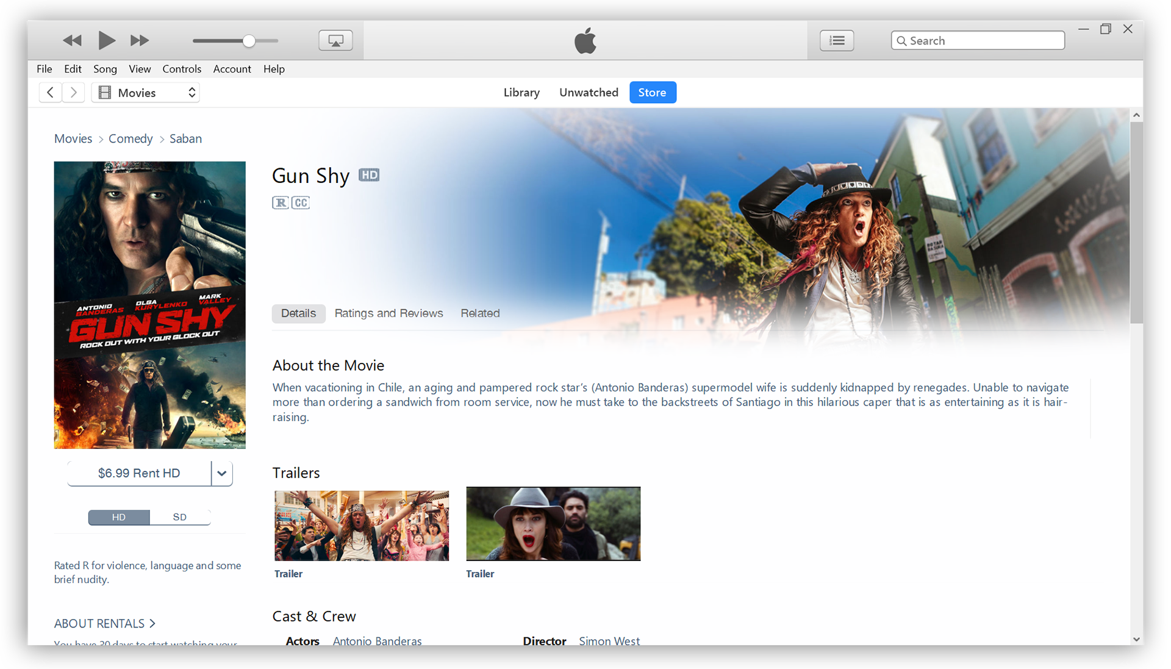Play the second trailer with hat woman
1171x669 pixels.
[x=553, y=524]
